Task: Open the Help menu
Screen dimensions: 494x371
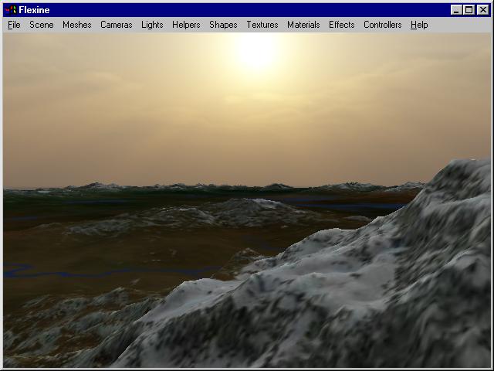Action: pyautogui.click(x=419, y=25)
